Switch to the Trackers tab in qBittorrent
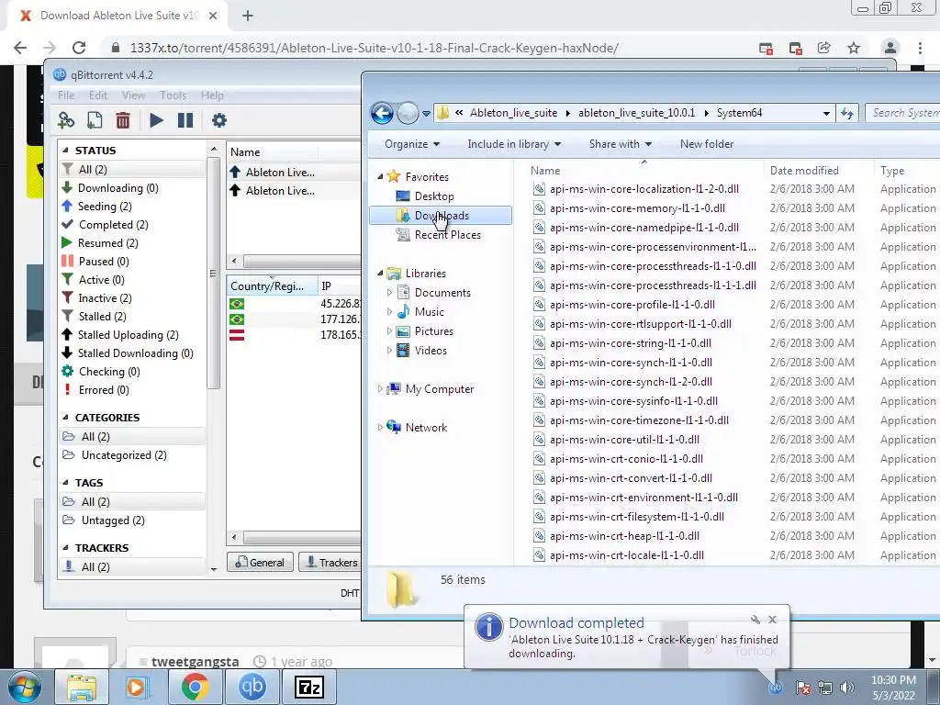Screen dimensions: 940x705 (x=331, y=563)
